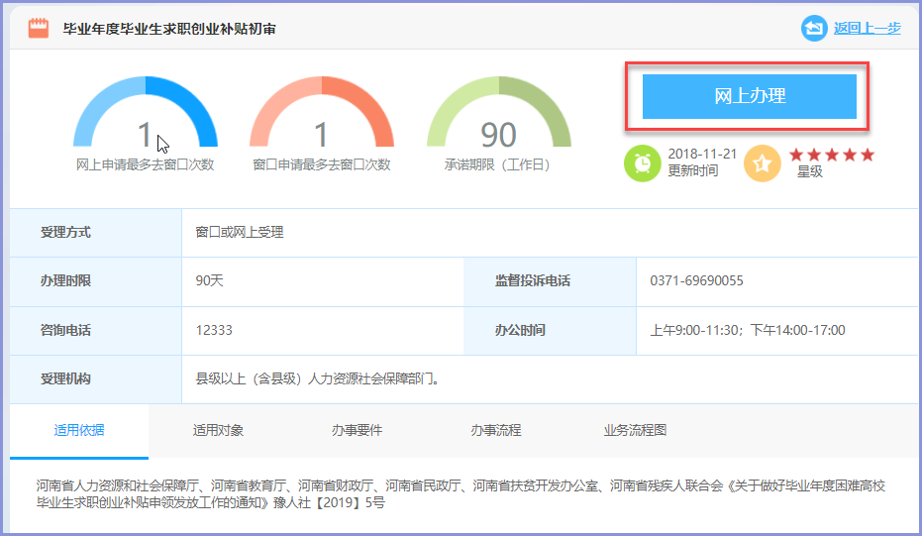Click the 星级 label

point(810,171)
